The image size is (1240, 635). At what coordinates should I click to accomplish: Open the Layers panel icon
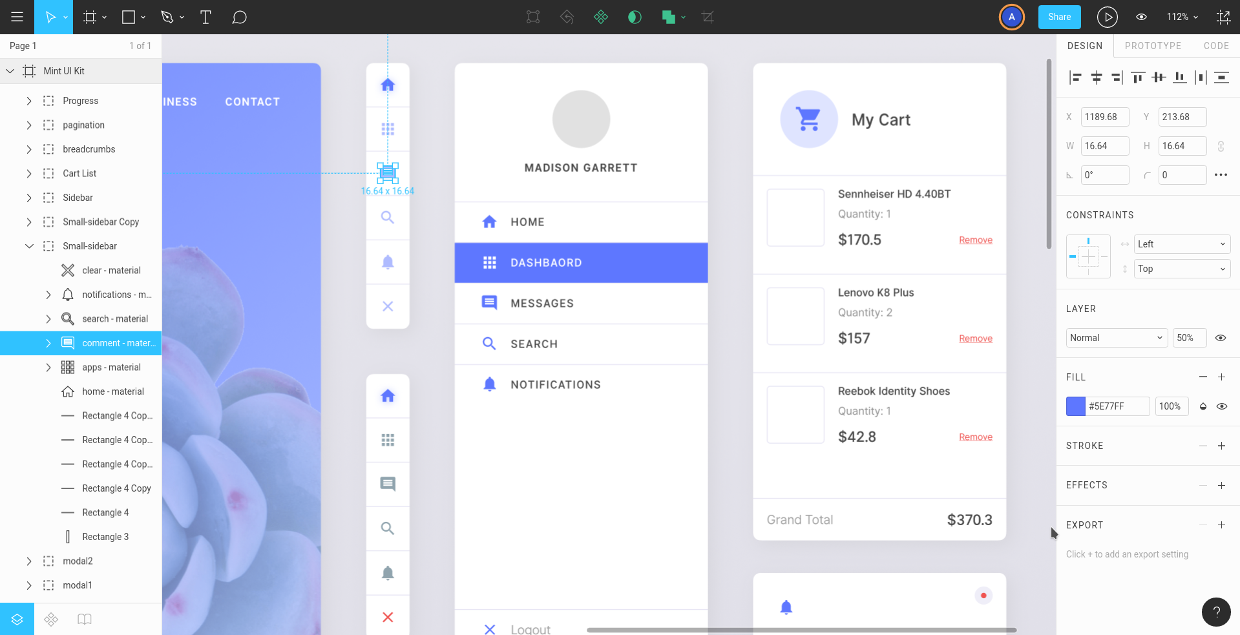[x=17, y=619]
